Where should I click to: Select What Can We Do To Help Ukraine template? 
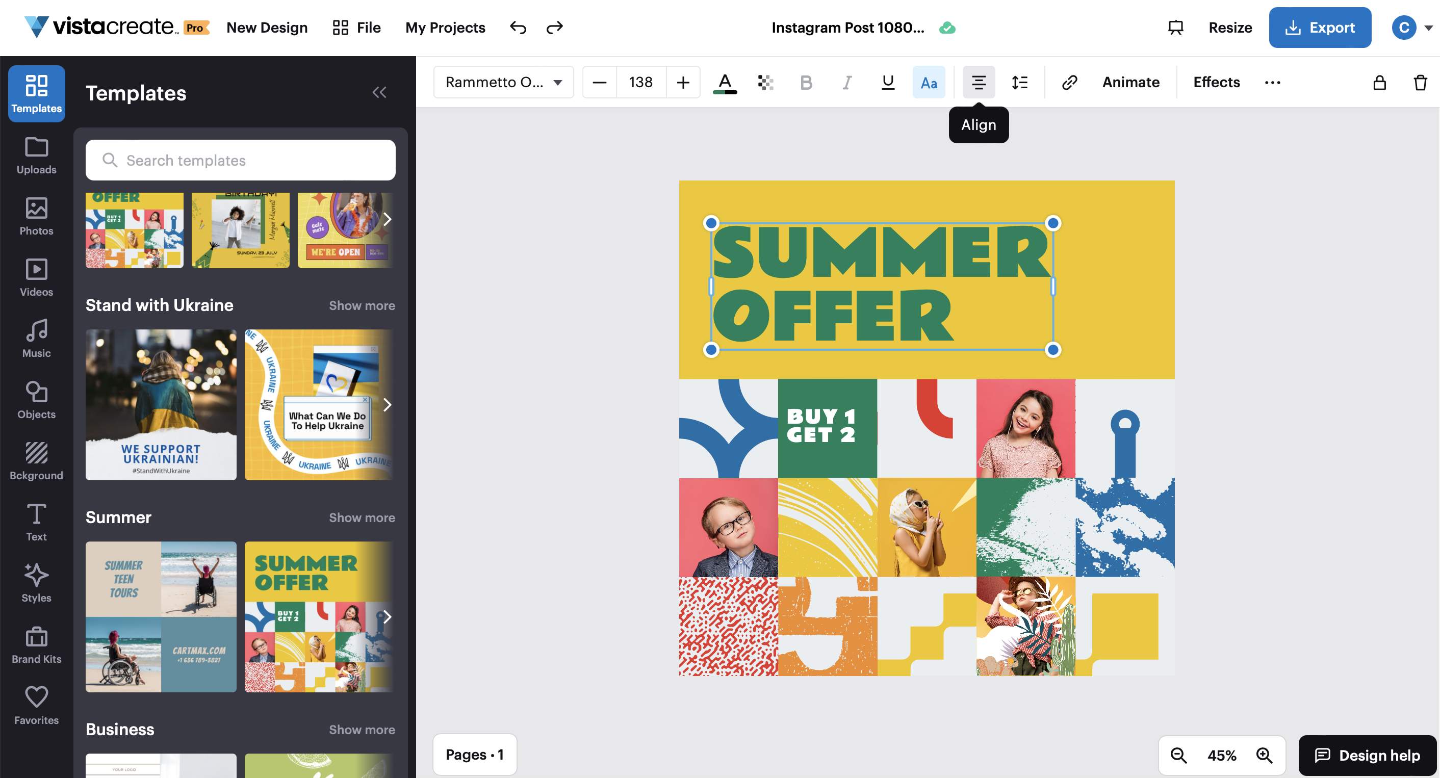point(319,405)
